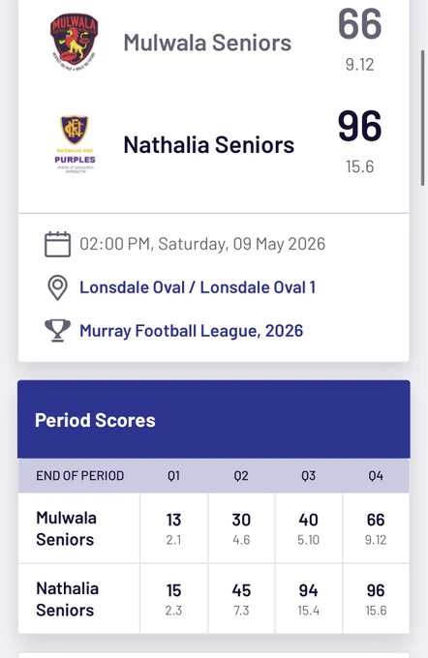Click Nathalia Seniors Q3 score 94

click(x=308, y=590)
